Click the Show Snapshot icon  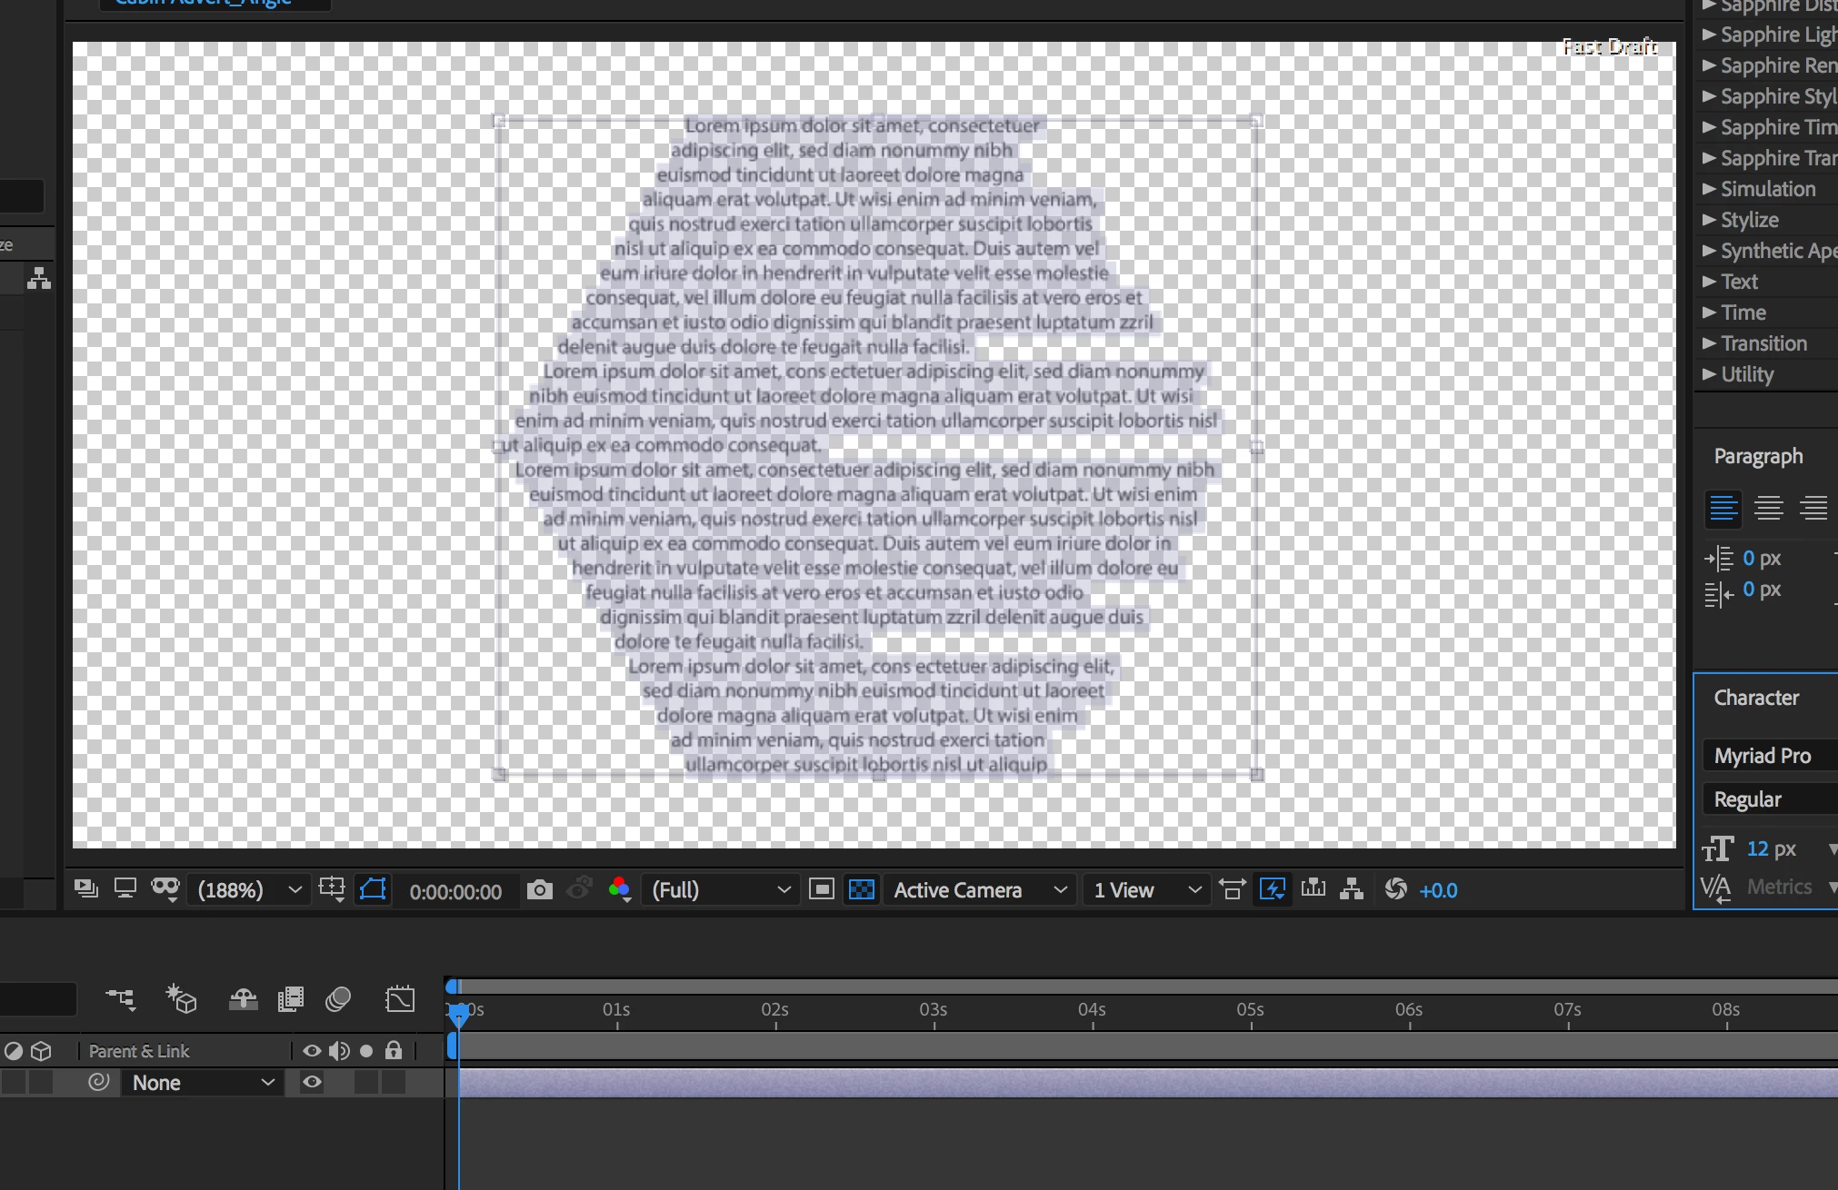click(x=579, y=889)
